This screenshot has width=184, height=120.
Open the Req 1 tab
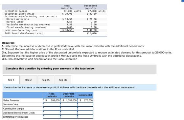(x=11, y=80)
